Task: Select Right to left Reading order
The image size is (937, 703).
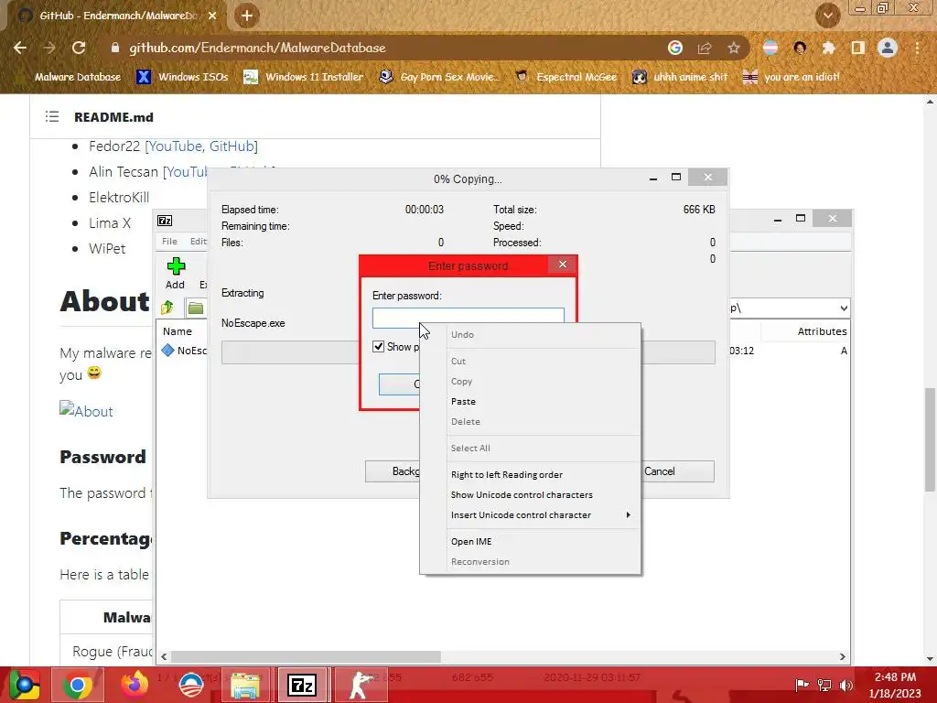Action: (x=507, y=475)
